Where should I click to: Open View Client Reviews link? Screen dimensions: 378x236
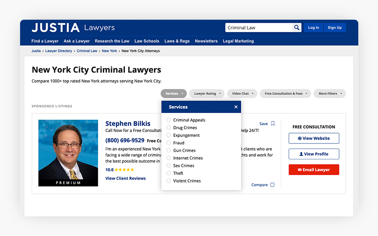click(x=126, y=178)
